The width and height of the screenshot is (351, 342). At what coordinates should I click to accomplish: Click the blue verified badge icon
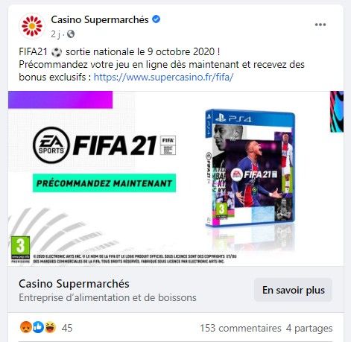[156, 19]
